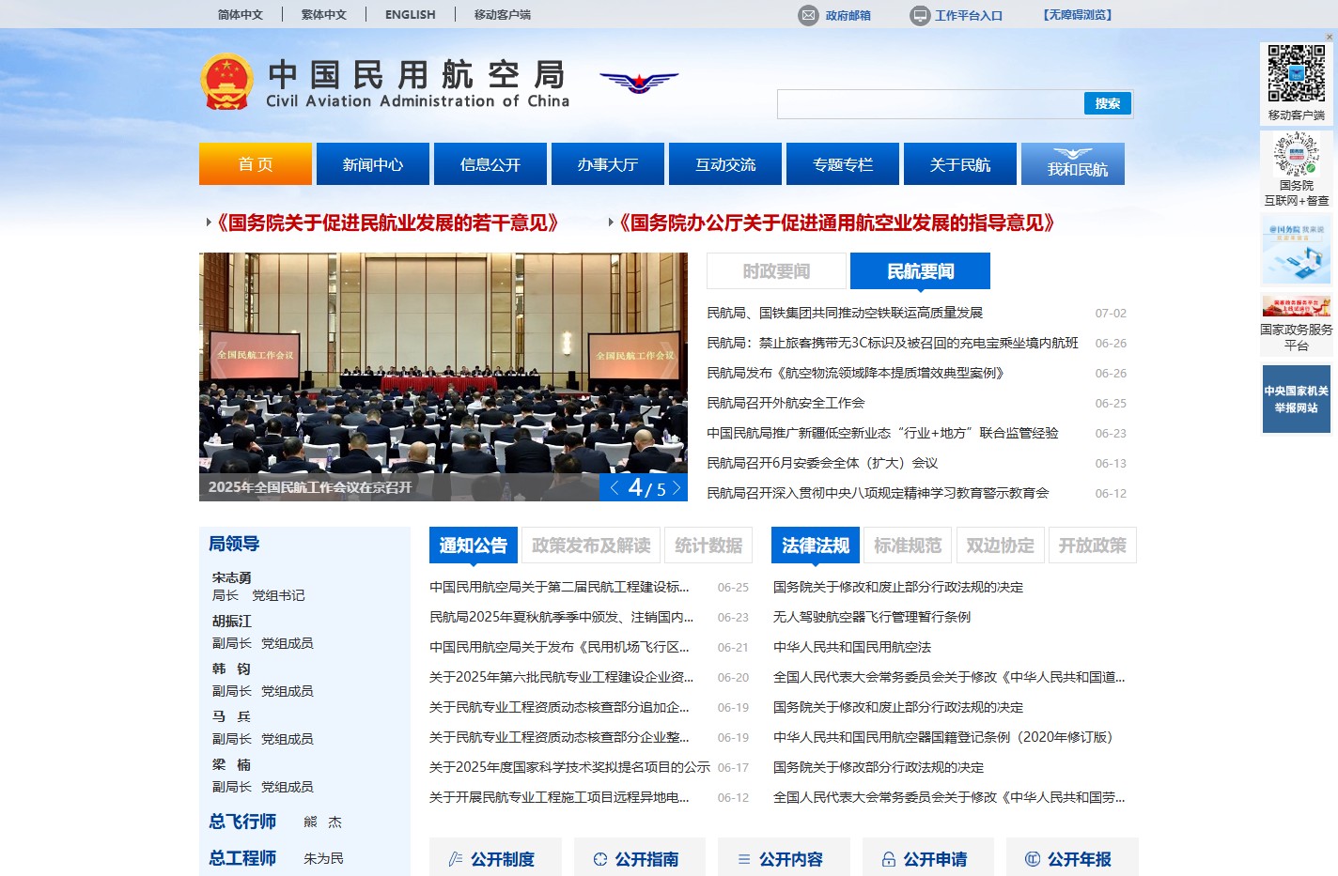
Task: Go to 首页 navigation tab
Action: pyautogui.click(x=256, y=164)
